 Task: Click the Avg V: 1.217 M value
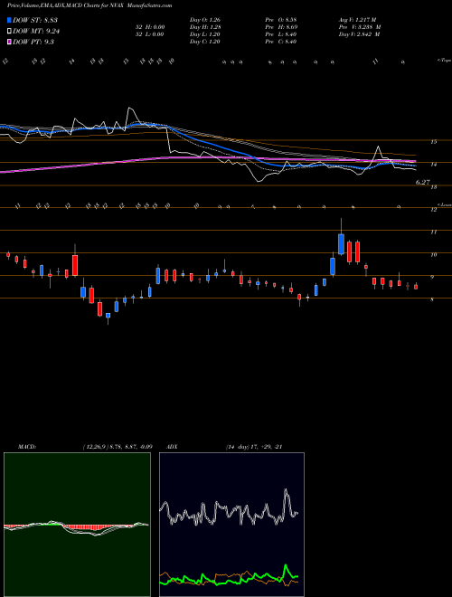click(357, 20)
